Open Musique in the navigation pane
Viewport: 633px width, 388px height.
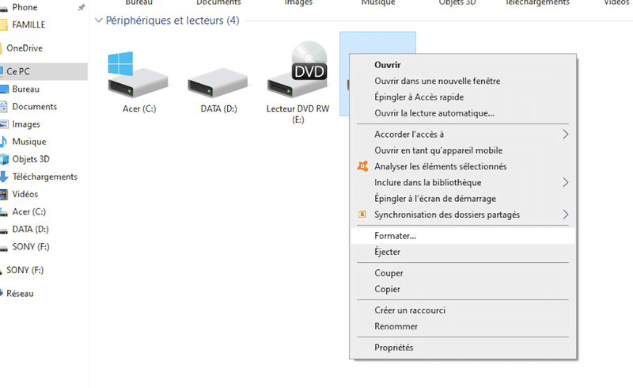point(29,142)
